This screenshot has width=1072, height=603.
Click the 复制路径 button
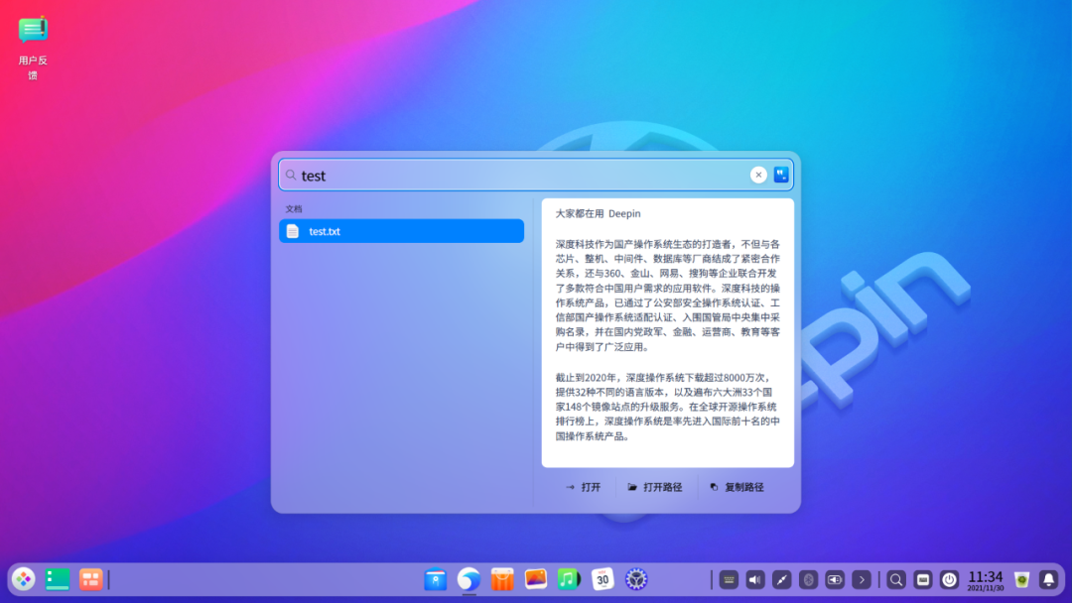737,487
